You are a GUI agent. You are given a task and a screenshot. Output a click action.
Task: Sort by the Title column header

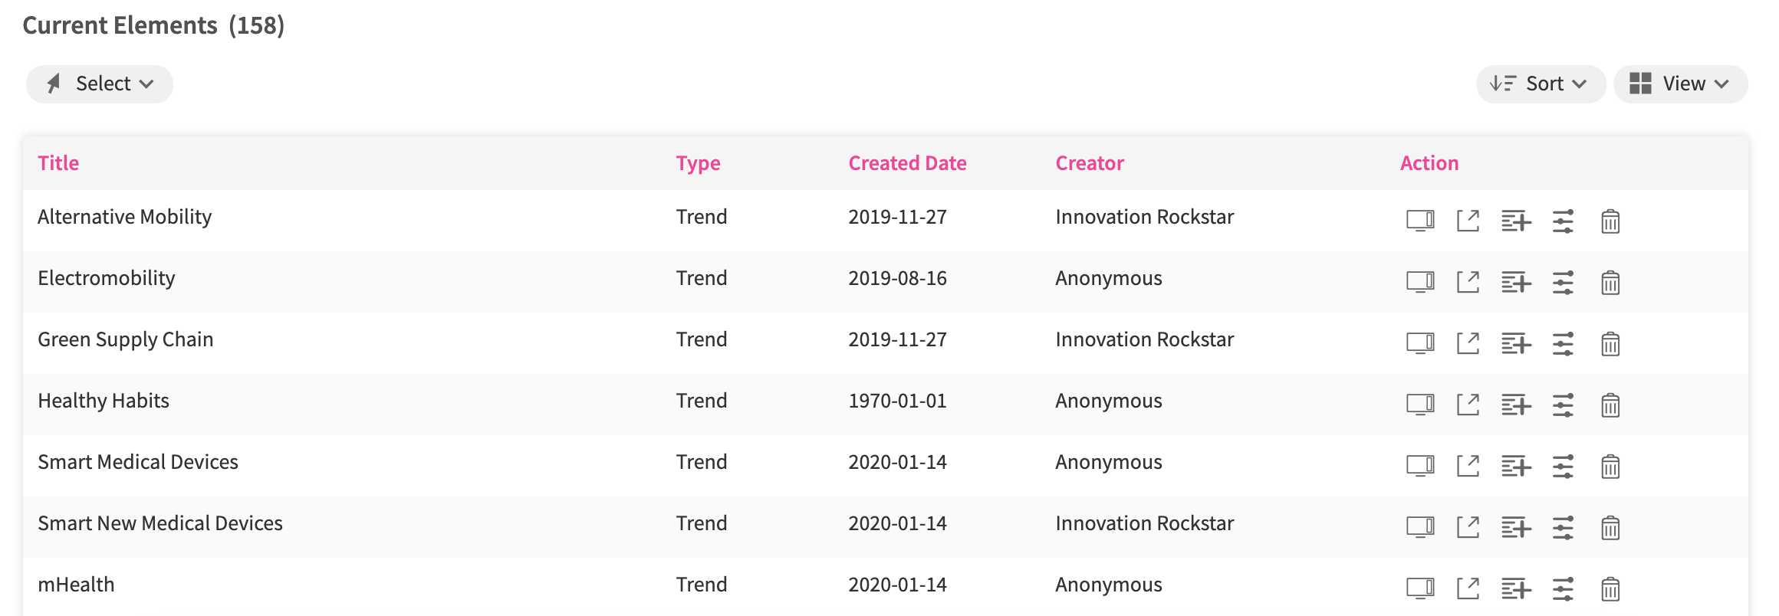[58, 163]
